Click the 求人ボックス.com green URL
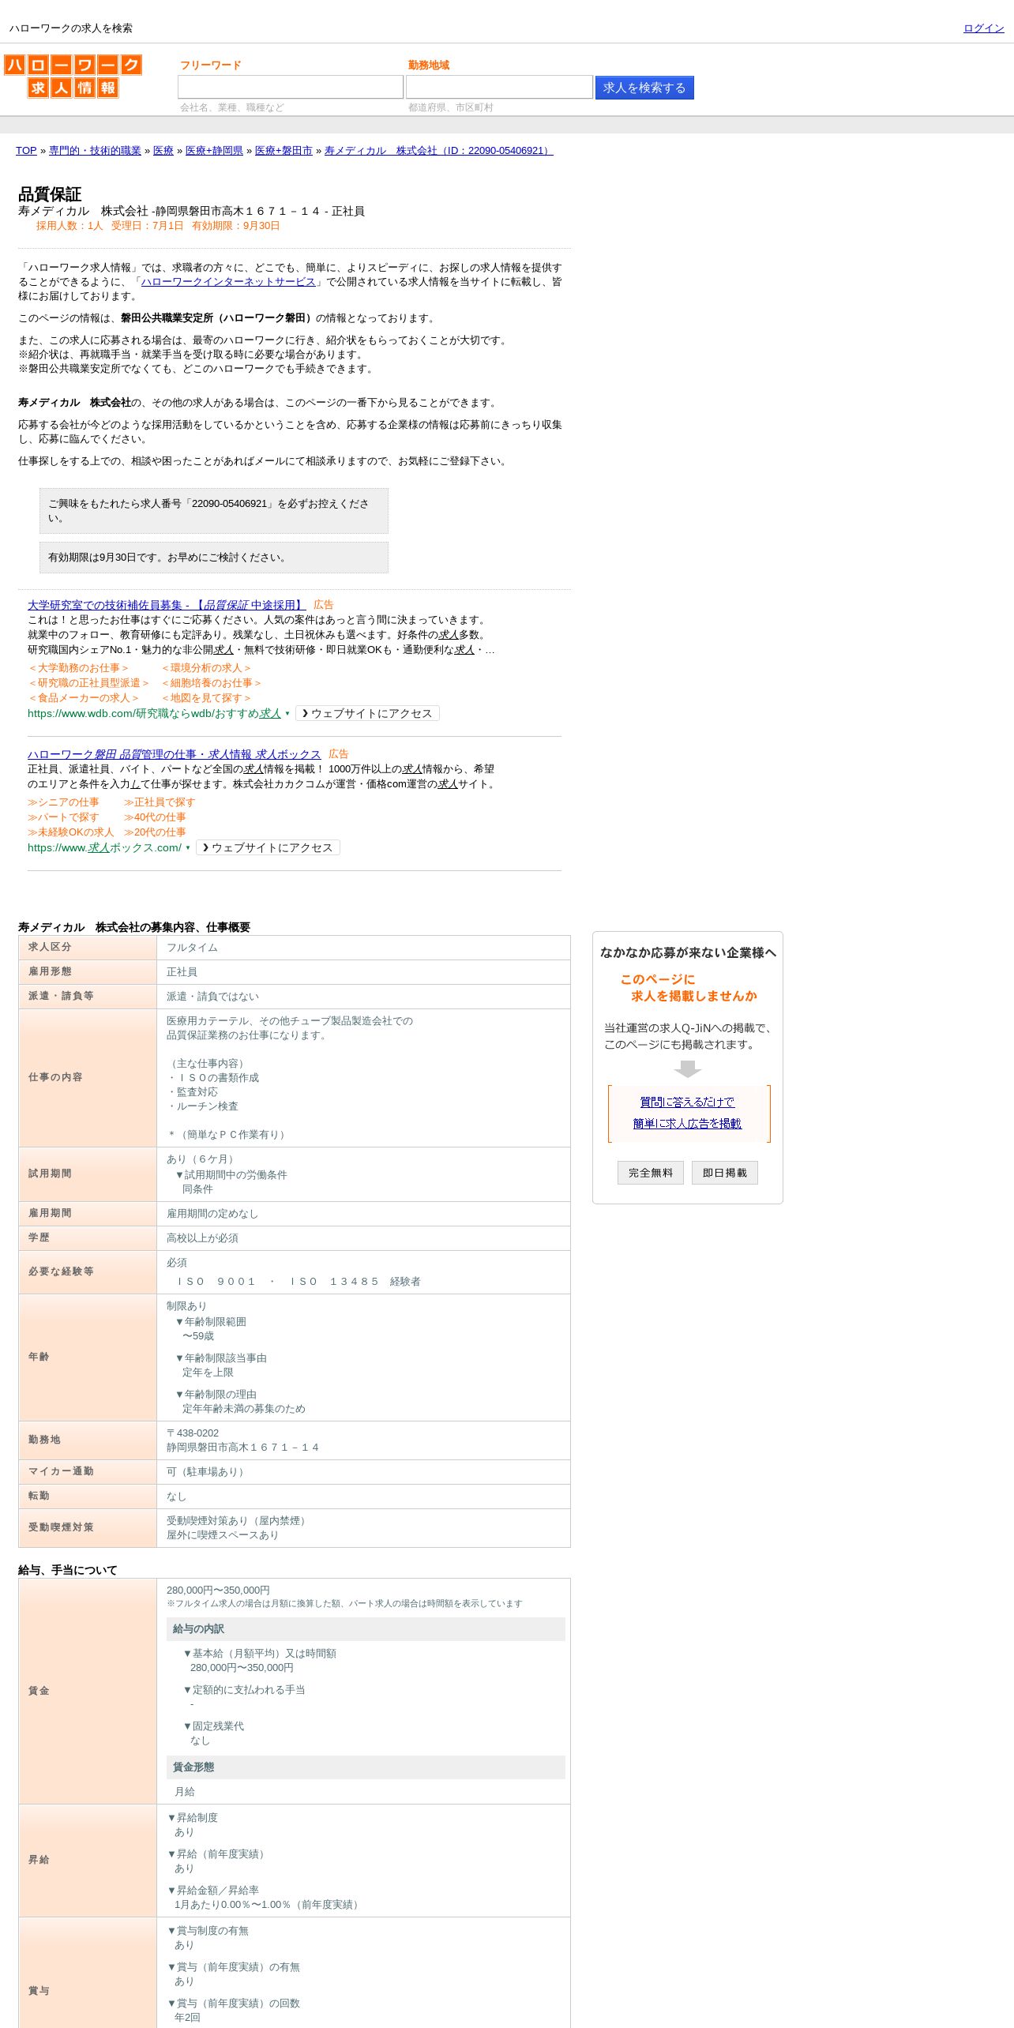Screen dimensions: 1014x2028 point(104,847)
